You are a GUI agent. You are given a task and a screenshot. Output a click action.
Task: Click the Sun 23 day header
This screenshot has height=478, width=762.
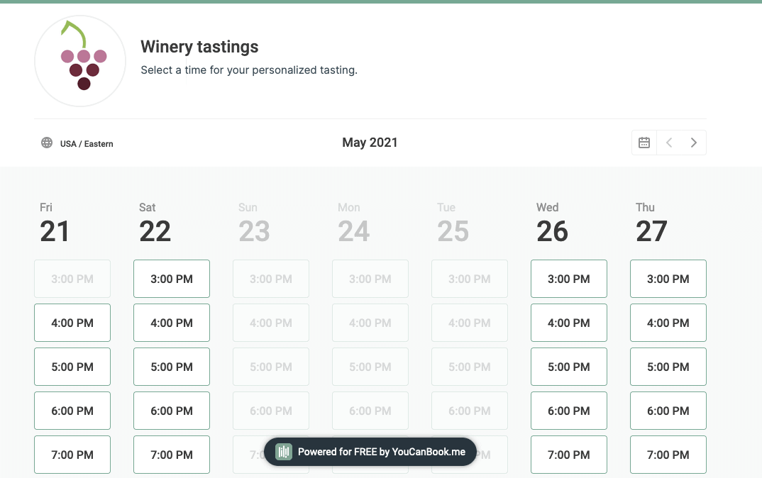(x=254, y=223)
